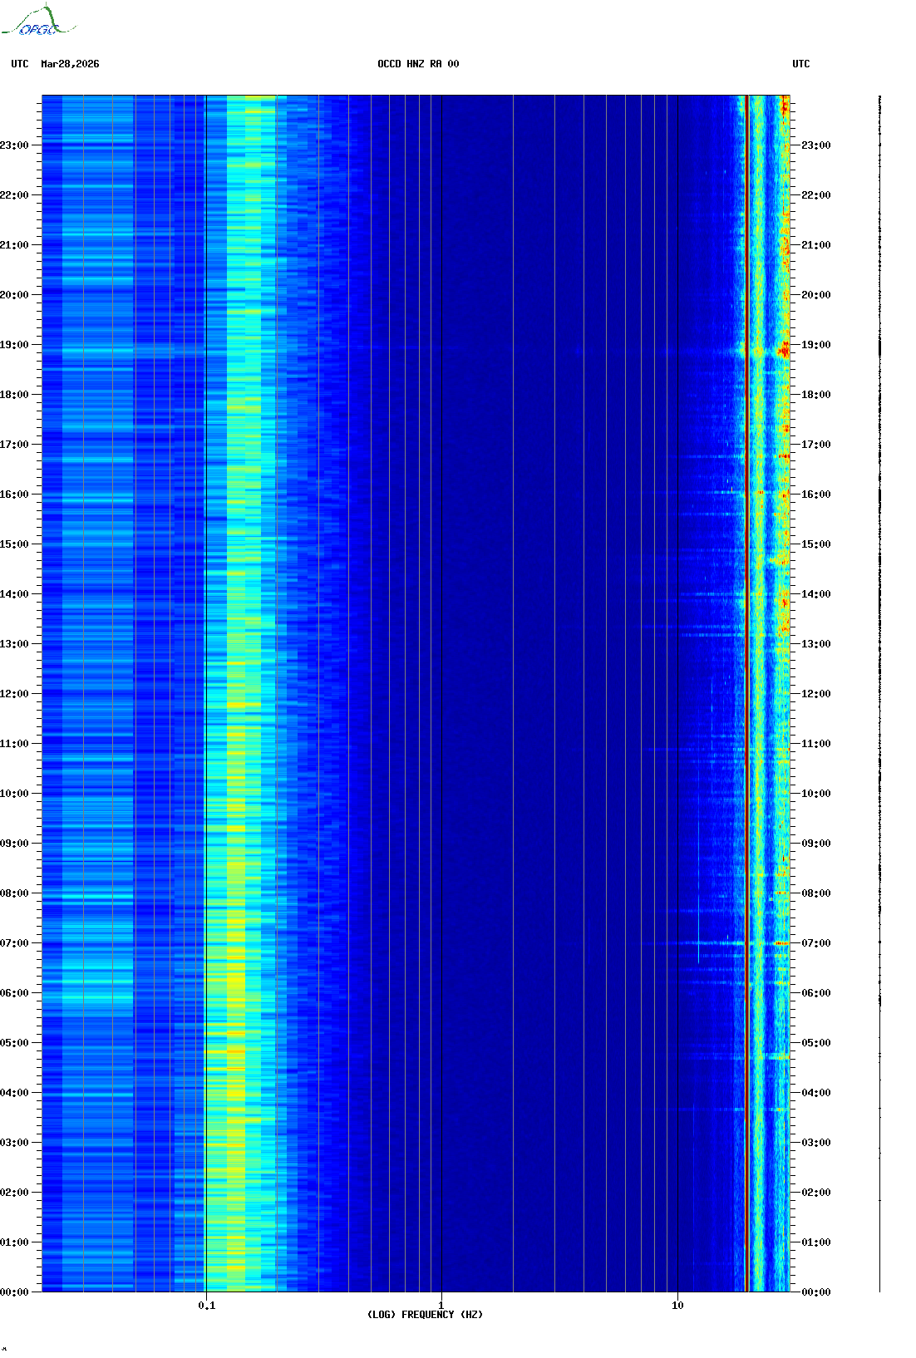Screen dimensions: 916x1358
Task: Click the black vertical line at 0.1 Hz
Action: [x=206, y=665]
